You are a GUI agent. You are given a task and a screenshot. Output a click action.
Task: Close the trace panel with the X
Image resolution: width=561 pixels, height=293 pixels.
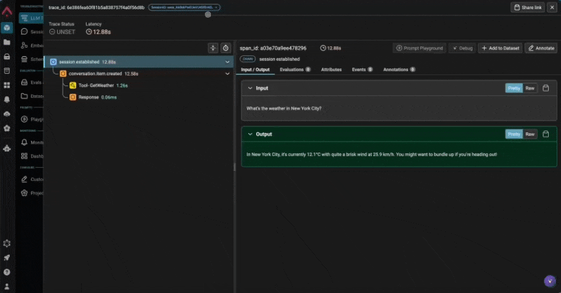(552, 7)
